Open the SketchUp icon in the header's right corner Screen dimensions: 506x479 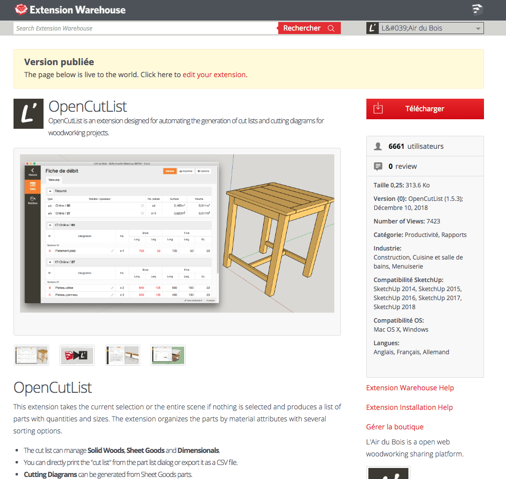pyautogui.click(x=477, y=10)
